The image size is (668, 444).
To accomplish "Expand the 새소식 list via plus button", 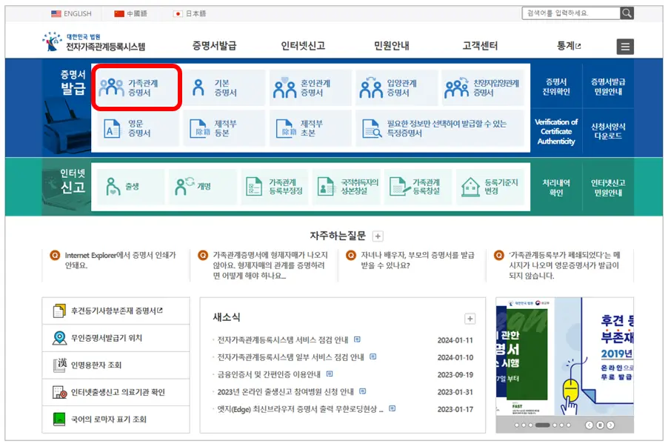I will pos(469,317).
